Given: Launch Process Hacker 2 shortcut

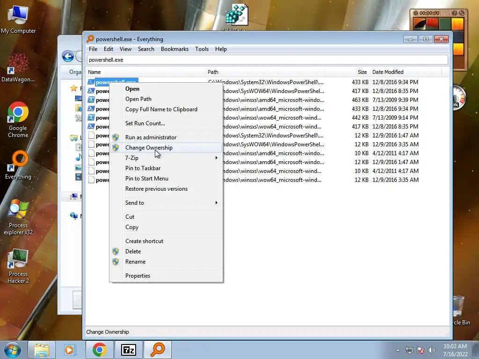Looking at the screenshot, I should coord(18,266).
